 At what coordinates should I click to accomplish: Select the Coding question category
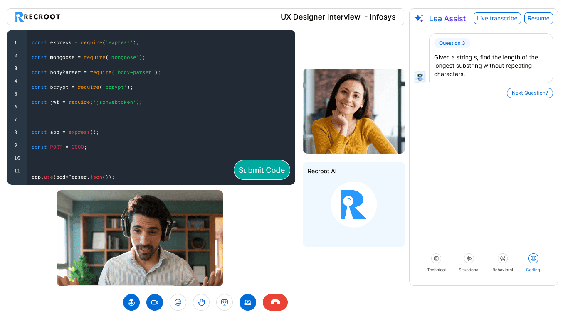coord(533,263)
